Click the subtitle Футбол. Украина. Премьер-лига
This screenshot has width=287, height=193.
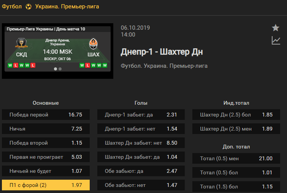point(164,66)
